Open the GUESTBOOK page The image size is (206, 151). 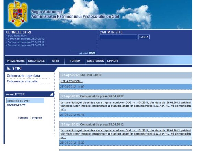(95, 61)
